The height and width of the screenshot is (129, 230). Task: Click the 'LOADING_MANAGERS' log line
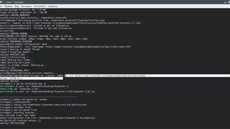(15, 15)
